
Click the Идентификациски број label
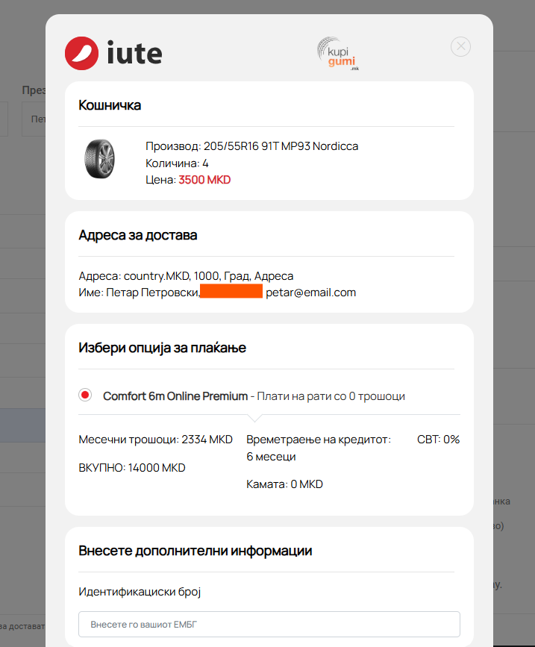[140, 592]
